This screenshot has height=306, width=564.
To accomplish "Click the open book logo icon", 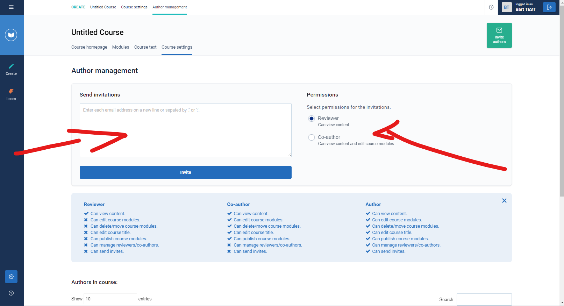I will click(x=11, y=35).
